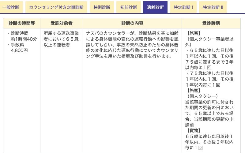Click the （個人タクシー事業者以外） text
Image resolution: width=245 pixels, height=153 pixels.
tap(209, 42)
